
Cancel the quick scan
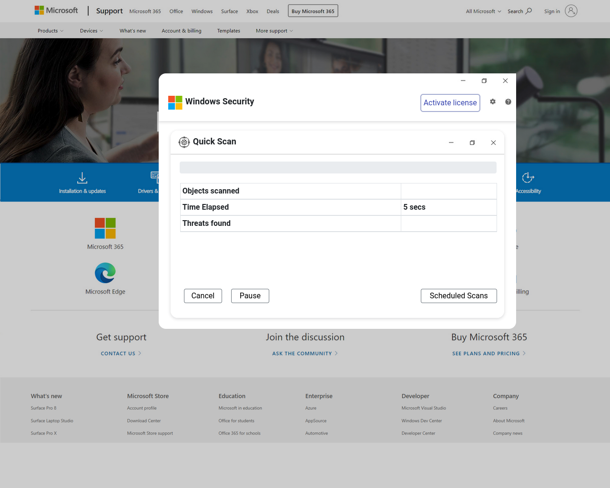pos(203,296)
